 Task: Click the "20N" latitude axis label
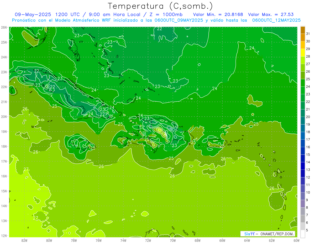click(4, 117)
